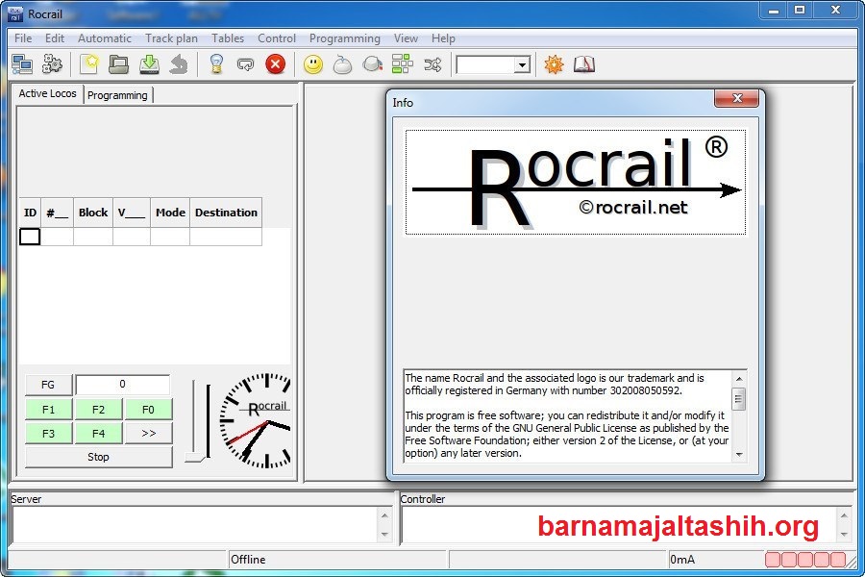Viewport: 865px width, 577px height.
Task: Click the green blocks grid icon
Action: point(403,64)
